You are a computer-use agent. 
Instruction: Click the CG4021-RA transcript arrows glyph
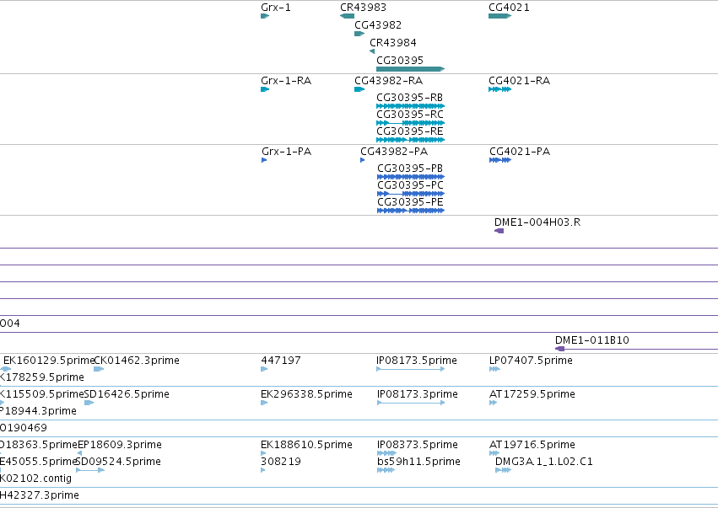[499, 89]
